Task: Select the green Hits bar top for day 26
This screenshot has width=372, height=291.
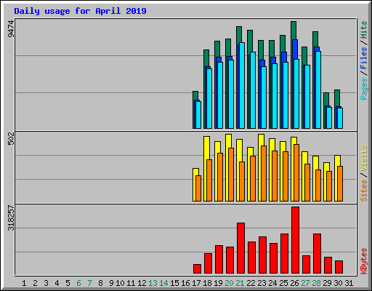Action: click(x=294, y=31)
